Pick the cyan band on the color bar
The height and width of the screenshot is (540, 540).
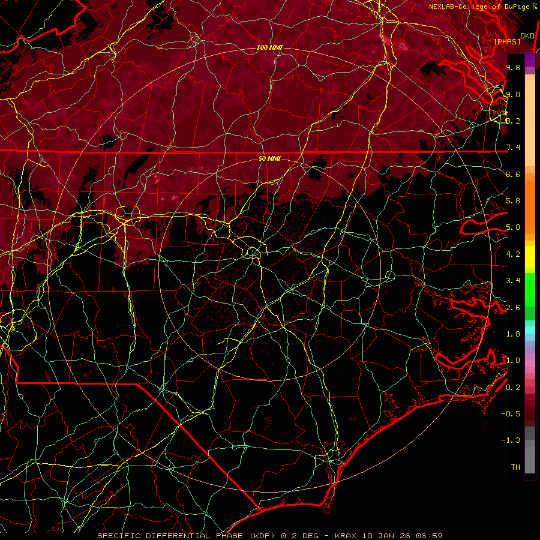tap(530, 329)
